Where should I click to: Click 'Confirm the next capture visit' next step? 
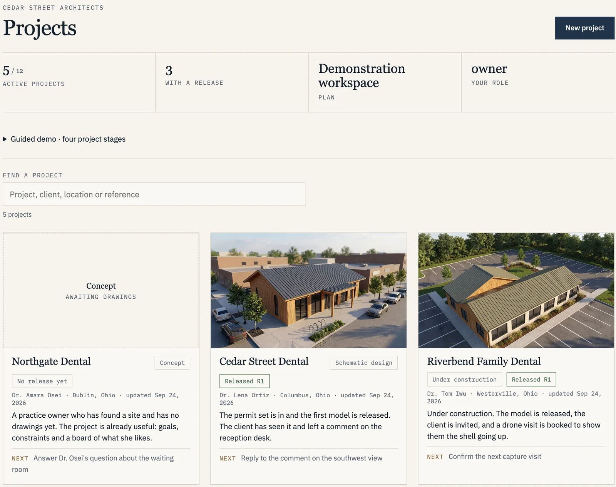tap(495, 457)
